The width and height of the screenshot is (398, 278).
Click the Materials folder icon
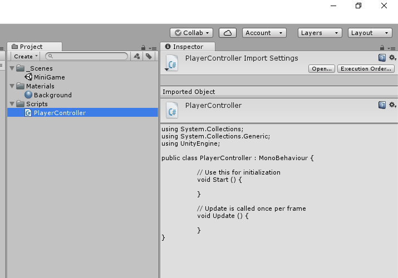pos(20,86)
